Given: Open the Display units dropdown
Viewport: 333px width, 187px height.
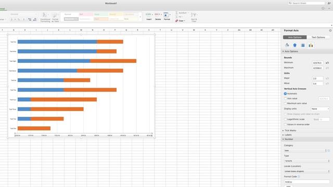Looking at the screenshot, I should coord(321,109).
